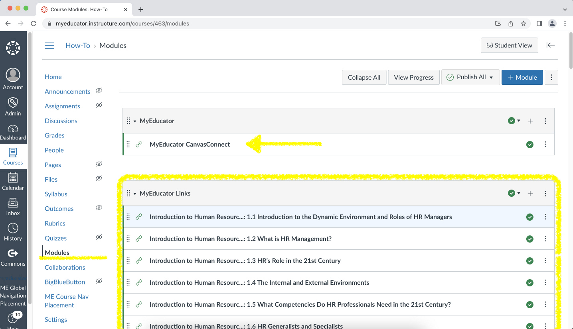Open the browser tab search chevron
The image size is (573, 329).
[565, 9]
